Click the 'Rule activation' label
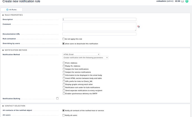Image resolution: width=192 pixels, height=117 pixels. [9, 39]
